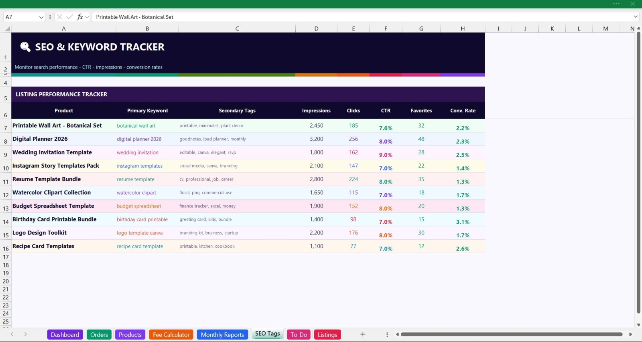Select impressions value 3,200 cell

[316, 139]
